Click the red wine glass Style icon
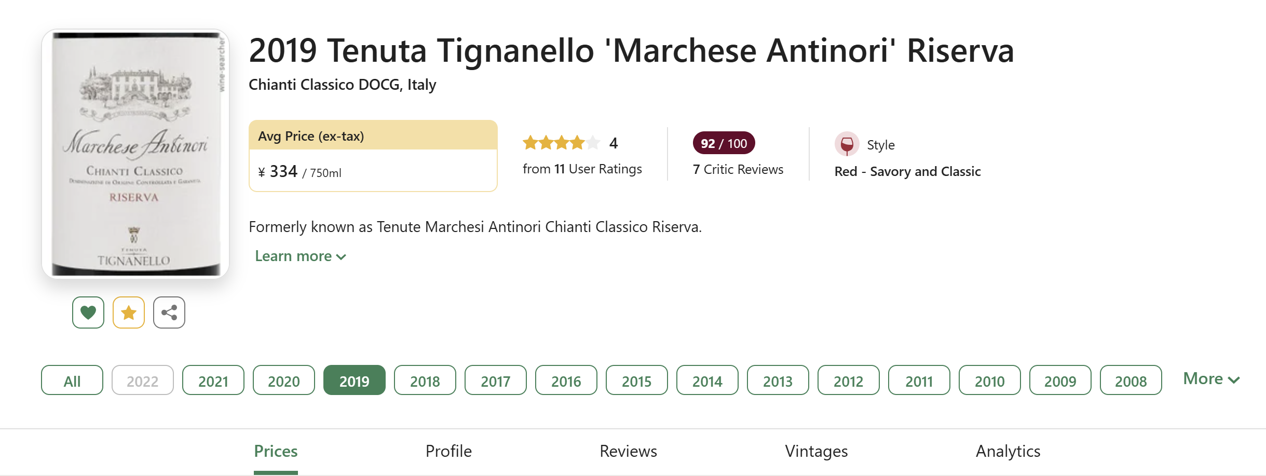 point(847,144)
